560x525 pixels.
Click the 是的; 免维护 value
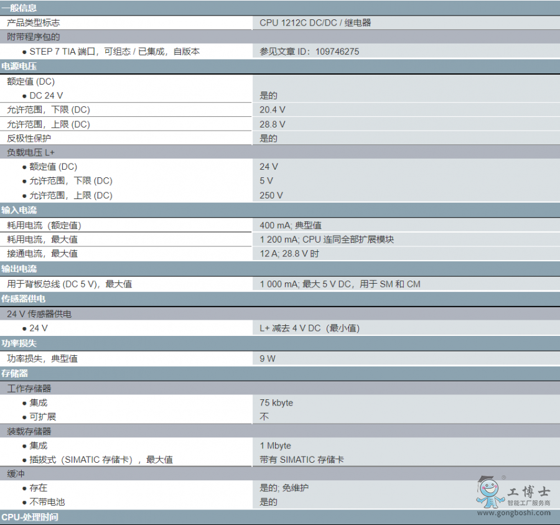284,488
